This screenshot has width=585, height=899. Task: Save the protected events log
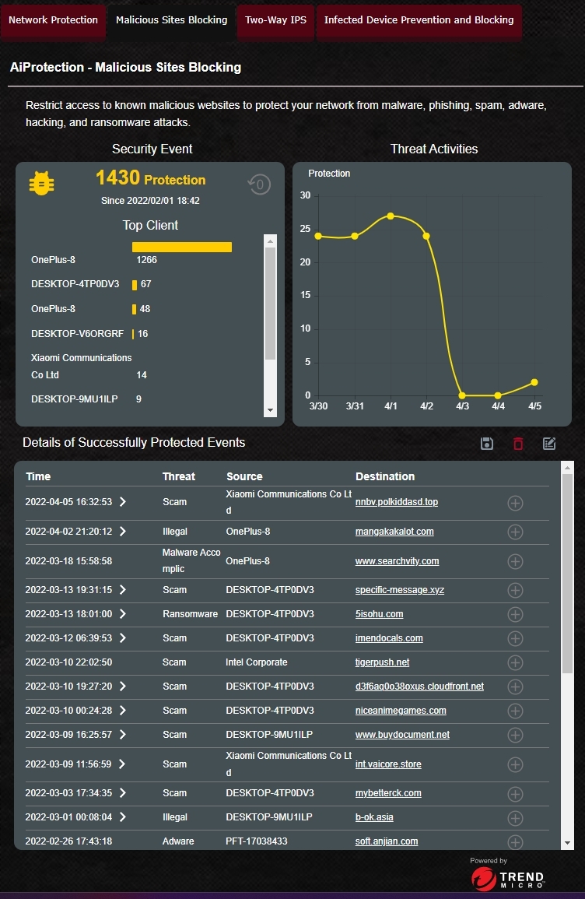click(x=487, y=443)
